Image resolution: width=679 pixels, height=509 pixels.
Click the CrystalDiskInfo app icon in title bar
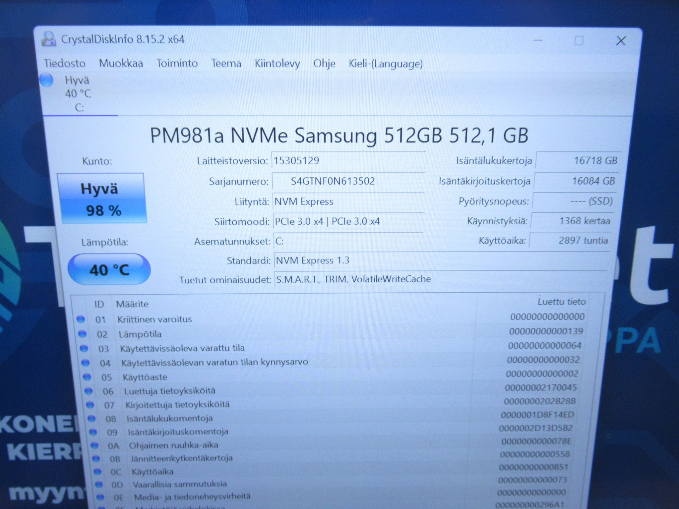pos(48,39)
